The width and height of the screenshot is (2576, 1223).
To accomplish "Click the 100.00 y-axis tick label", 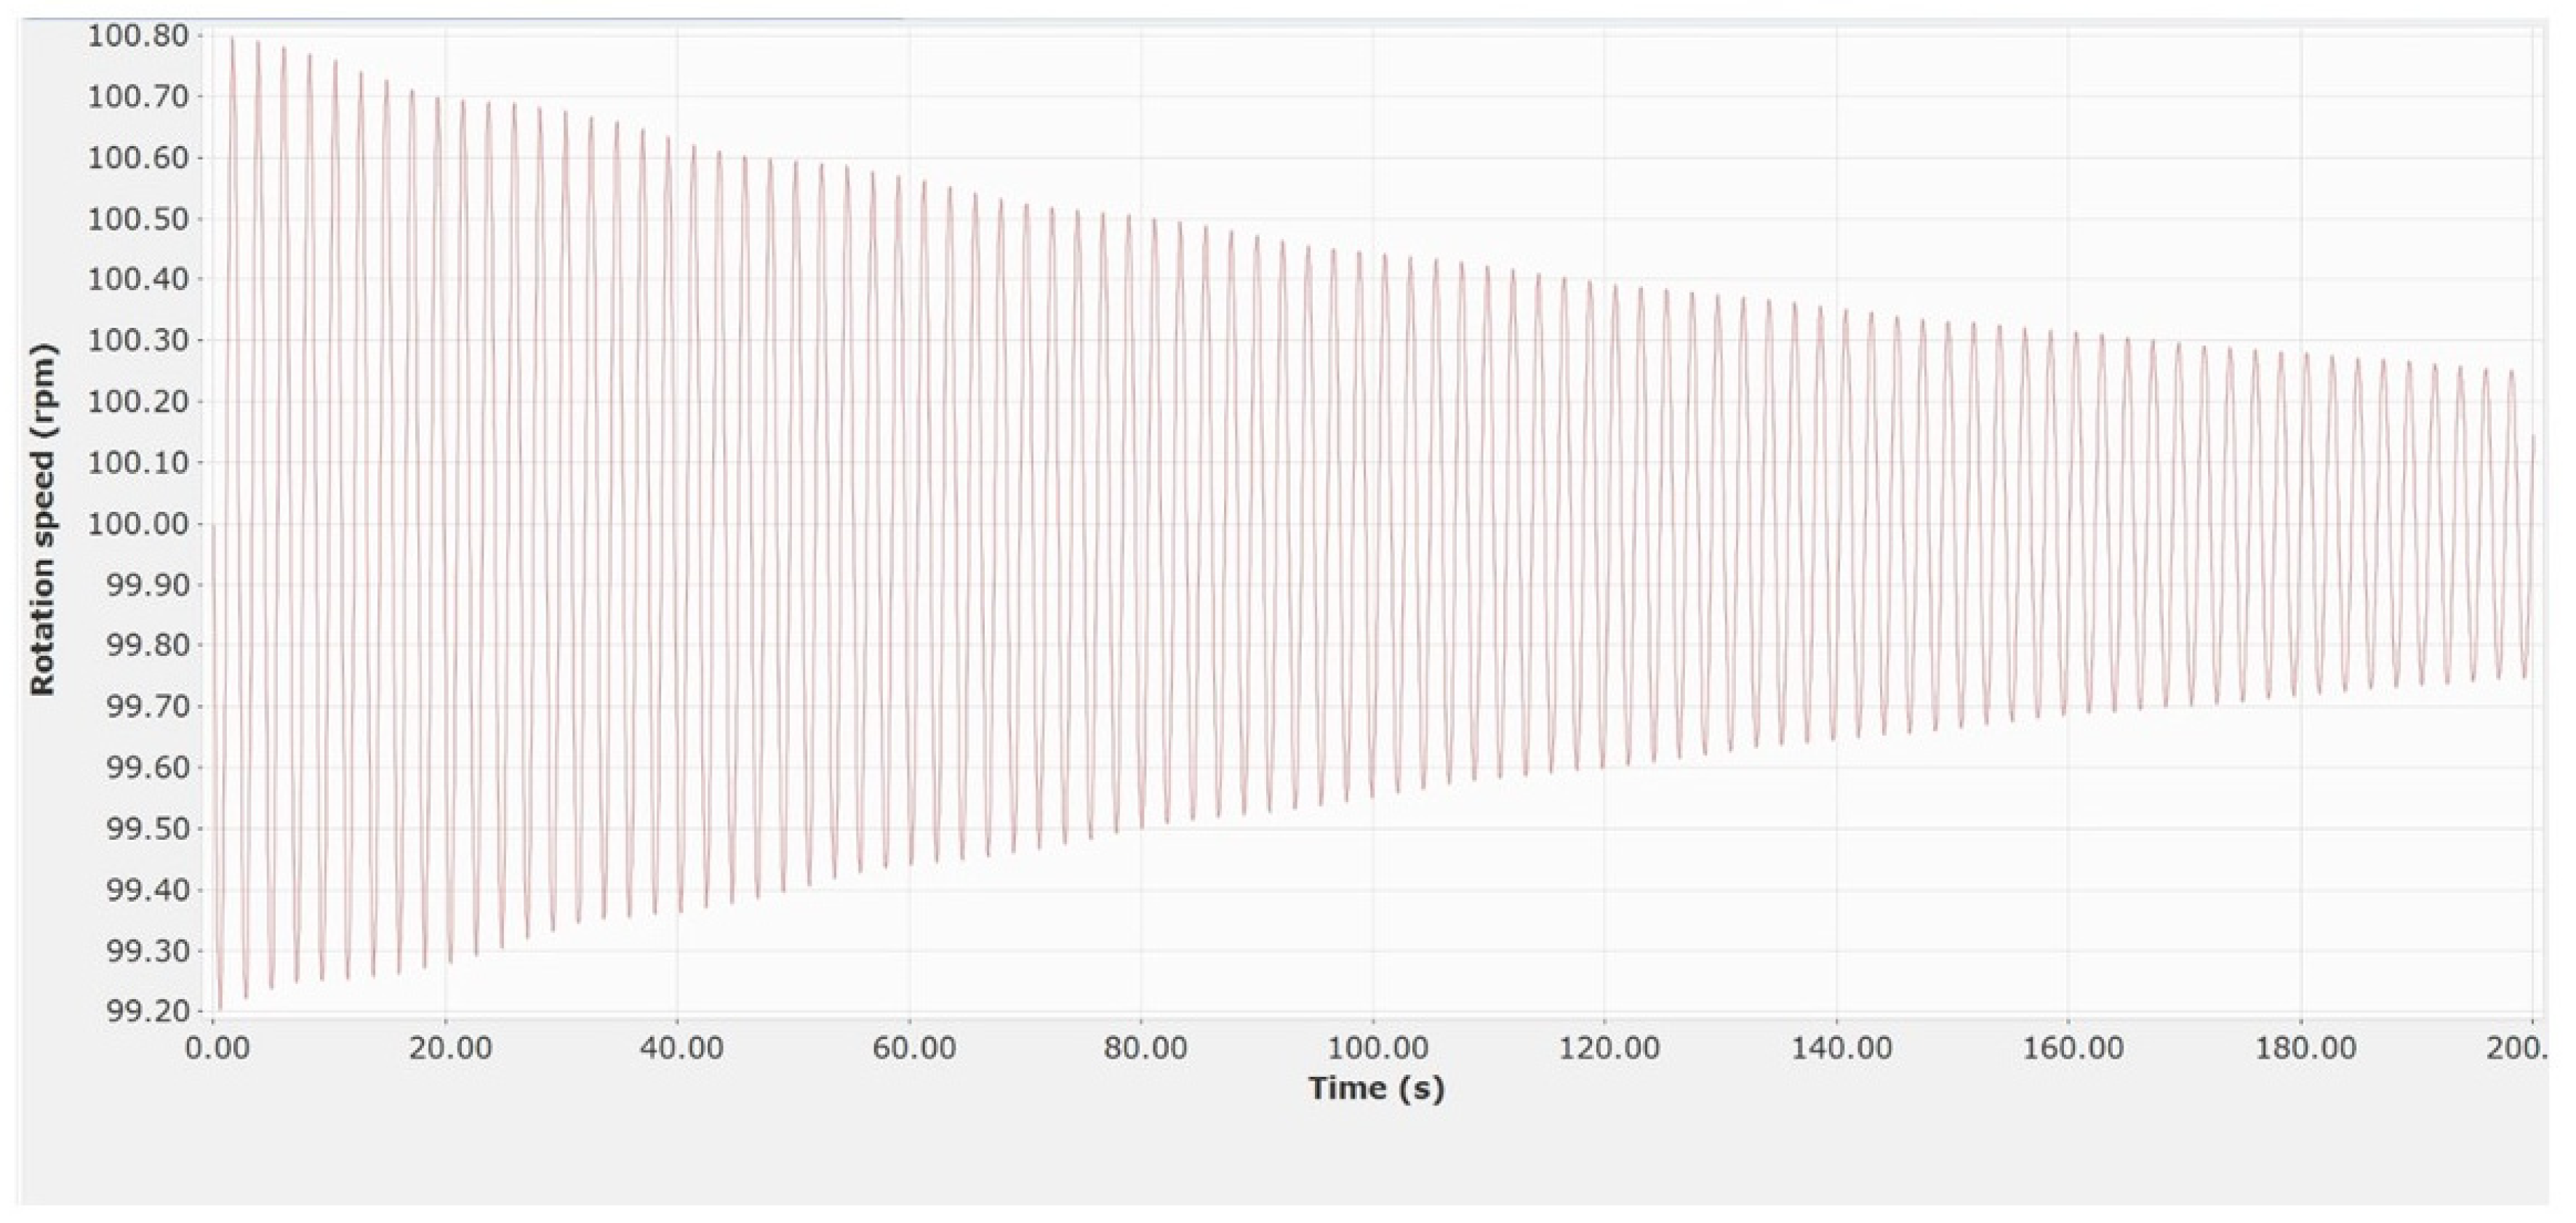I will [x=138, y=524].
